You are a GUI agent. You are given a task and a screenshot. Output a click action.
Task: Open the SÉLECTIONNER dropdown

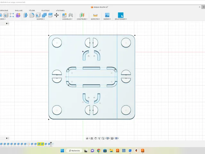tap(121, 19)
